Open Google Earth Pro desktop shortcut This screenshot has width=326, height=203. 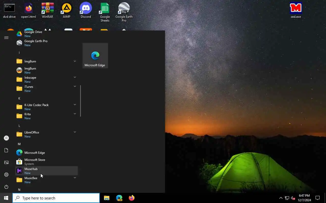tap(124, 12)
